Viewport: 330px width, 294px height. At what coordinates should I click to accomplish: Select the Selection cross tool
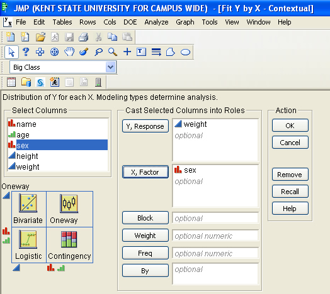40,52
